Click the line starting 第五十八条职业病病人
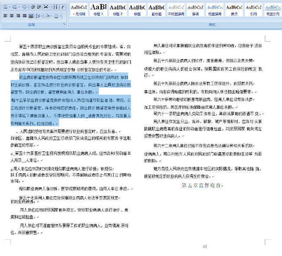The image size is (282, 256). click(x=203, y=61)
